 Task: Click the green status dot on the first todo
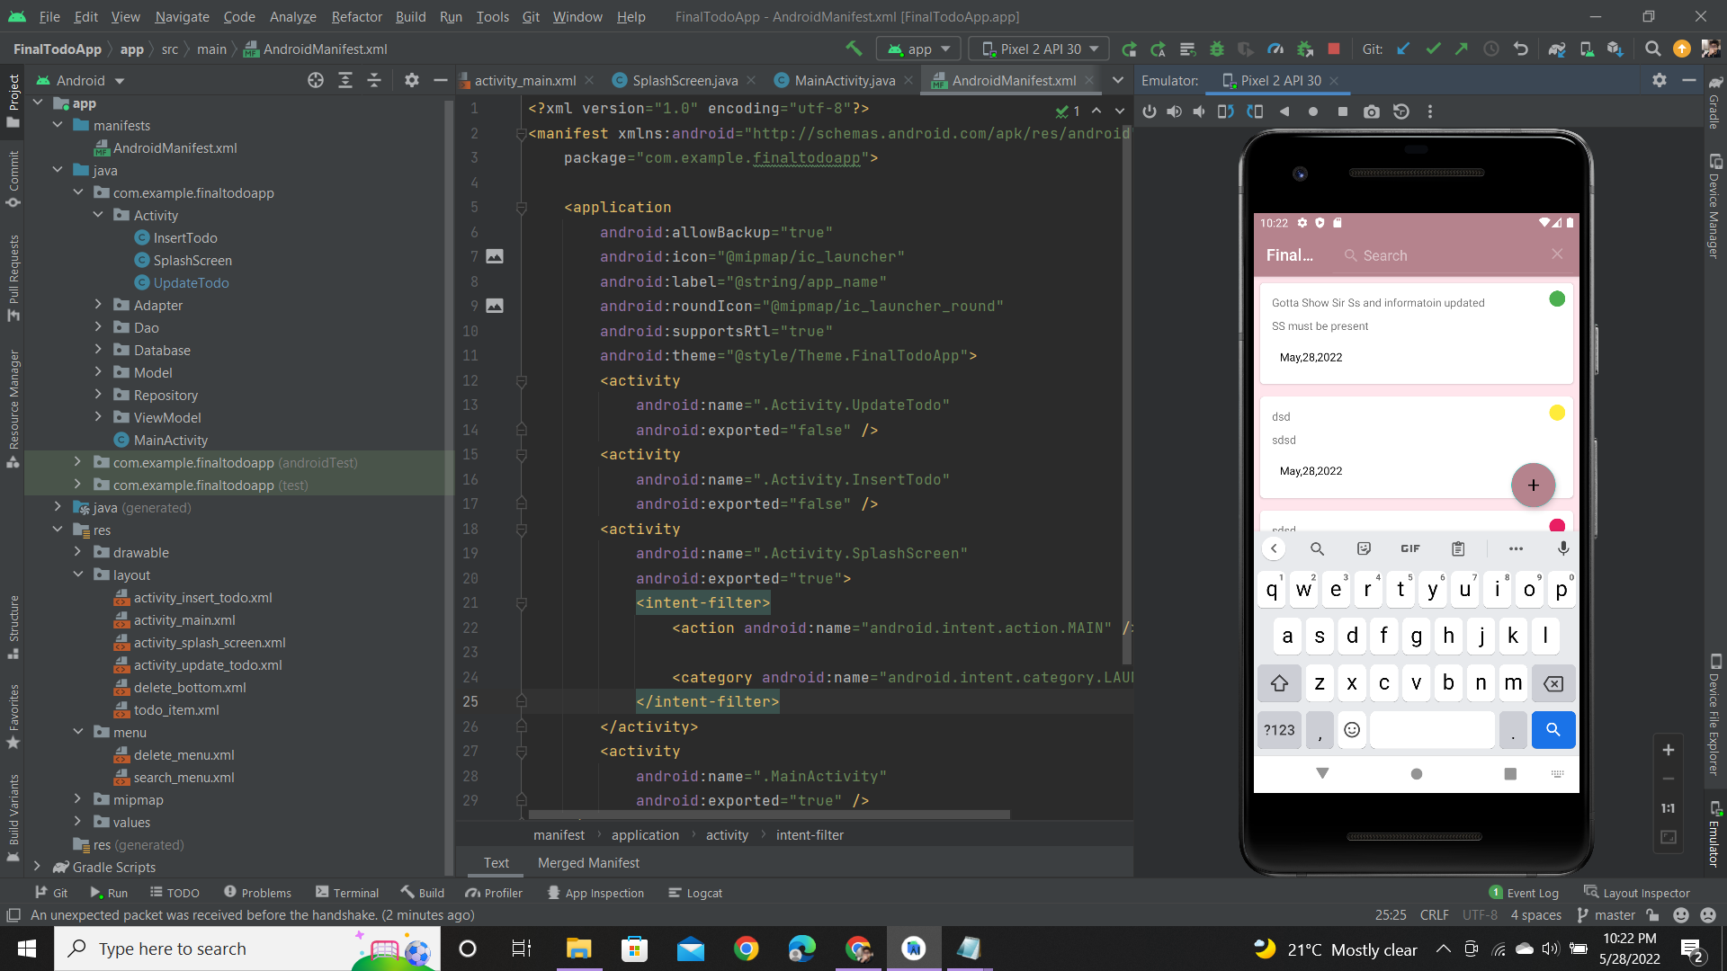(1557, 298)
